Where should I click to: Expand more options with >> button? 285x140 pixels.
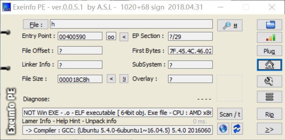click(269, 129)
